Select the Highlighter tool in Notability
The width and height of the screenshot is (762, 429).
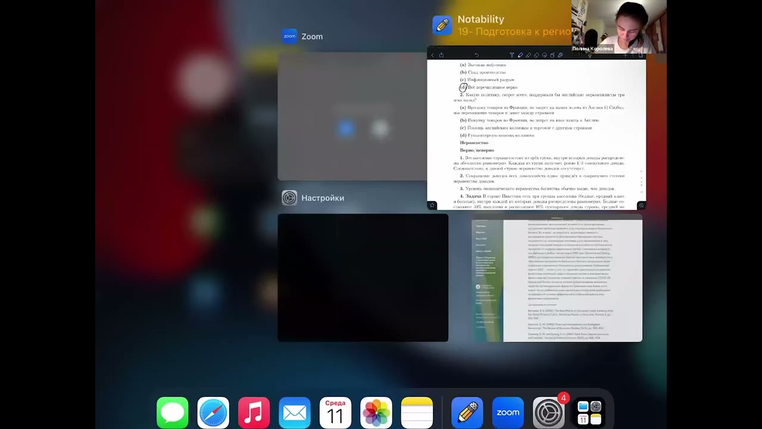(528, 55)
